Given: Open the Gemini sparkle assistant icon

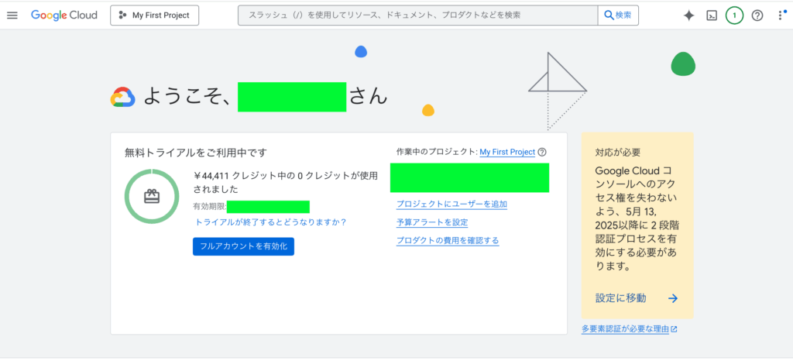Looking at the screenshot, I should pyautogui.click(x=688, y=15).
